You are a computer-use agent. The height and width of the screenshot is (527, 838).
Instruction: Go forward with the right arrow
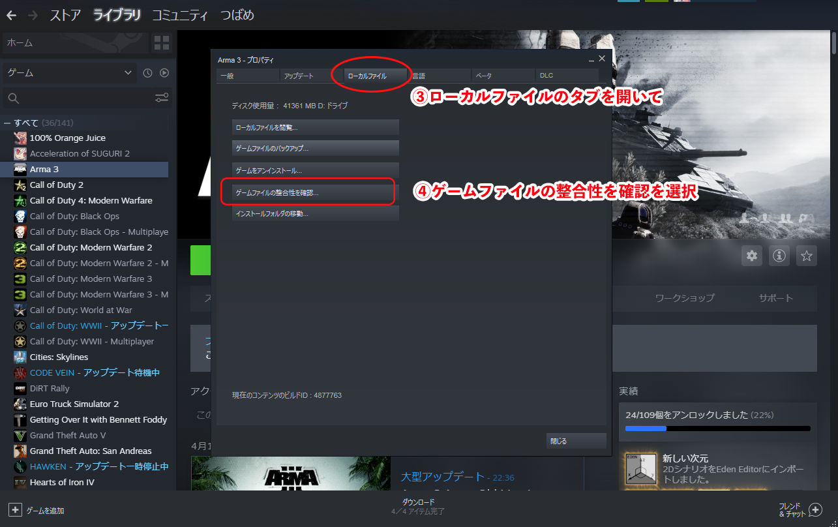[x=33, y=15]
